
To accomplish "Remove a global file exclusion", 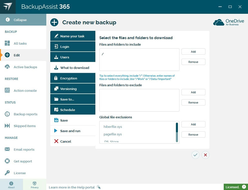I will tap(193, 135).
